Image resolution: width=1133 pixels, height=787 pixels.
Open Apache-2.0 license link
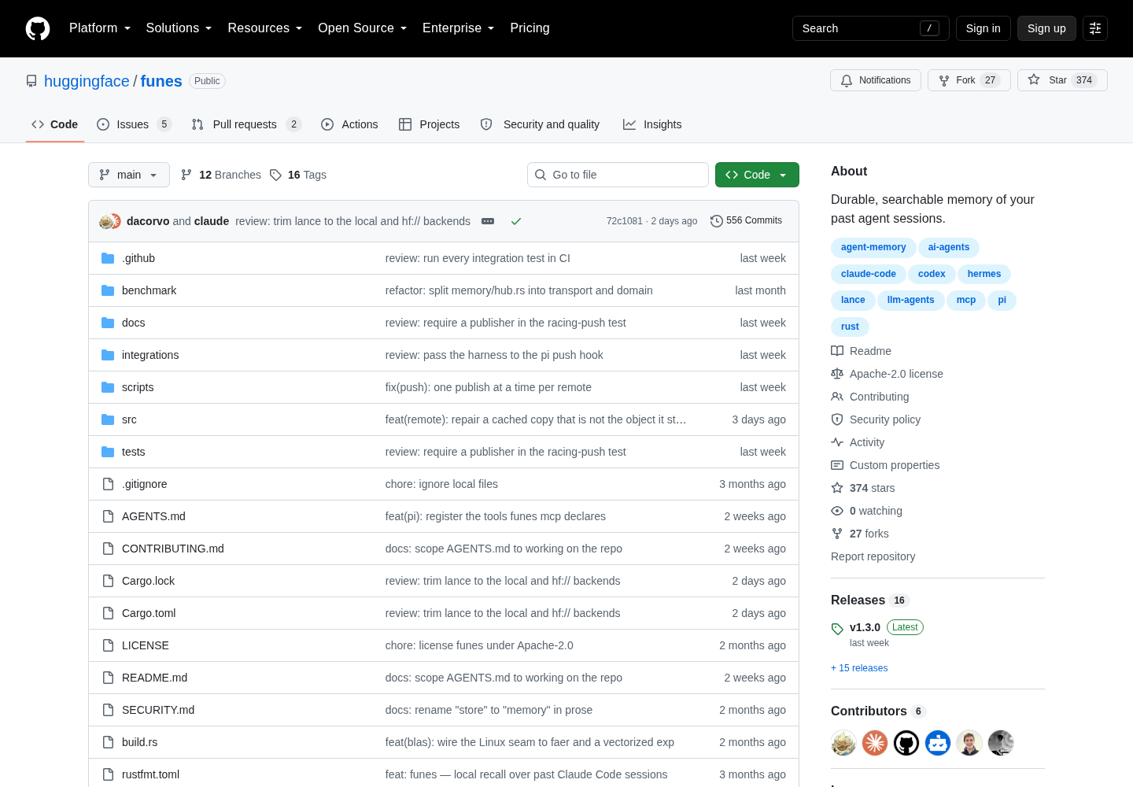[x=896, y=374]
